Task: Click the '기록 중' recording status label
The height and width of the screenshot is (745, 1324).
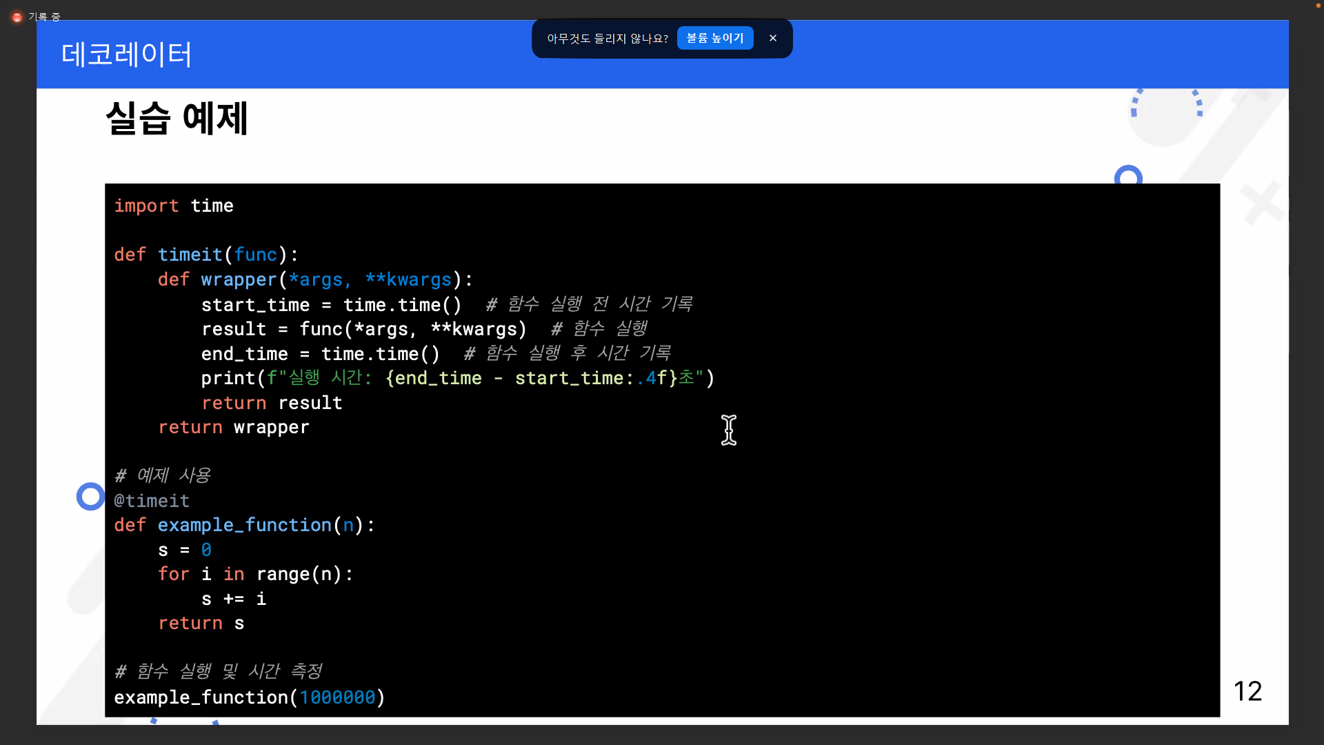Action: (x=45, y=17)
